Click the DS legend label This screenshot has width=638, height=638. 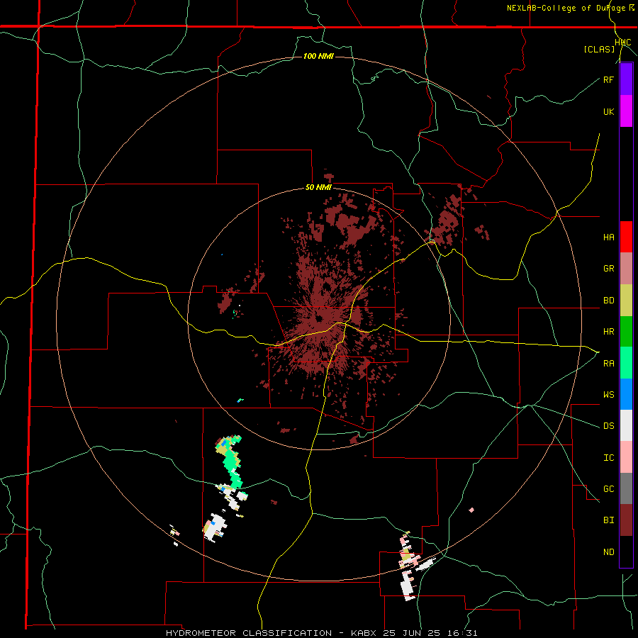tap(608, 426)
